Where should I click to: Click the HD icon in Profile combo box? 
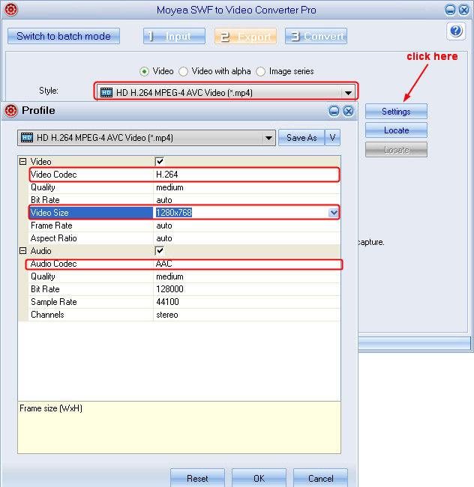pyautogui.click(x=27, y=137)
